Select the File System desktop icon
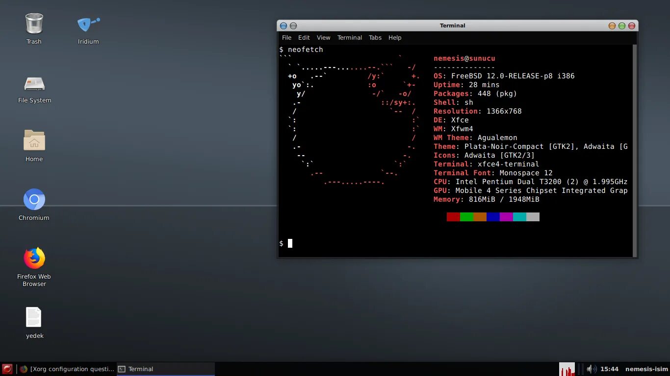The width and height of the screenshot is (670, 376). pyautogui.click(x=34, y=88)
